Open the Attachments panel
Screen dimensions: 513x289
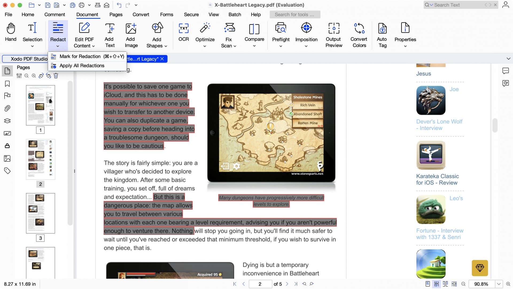pyautogui.click(x=7, y=108)
